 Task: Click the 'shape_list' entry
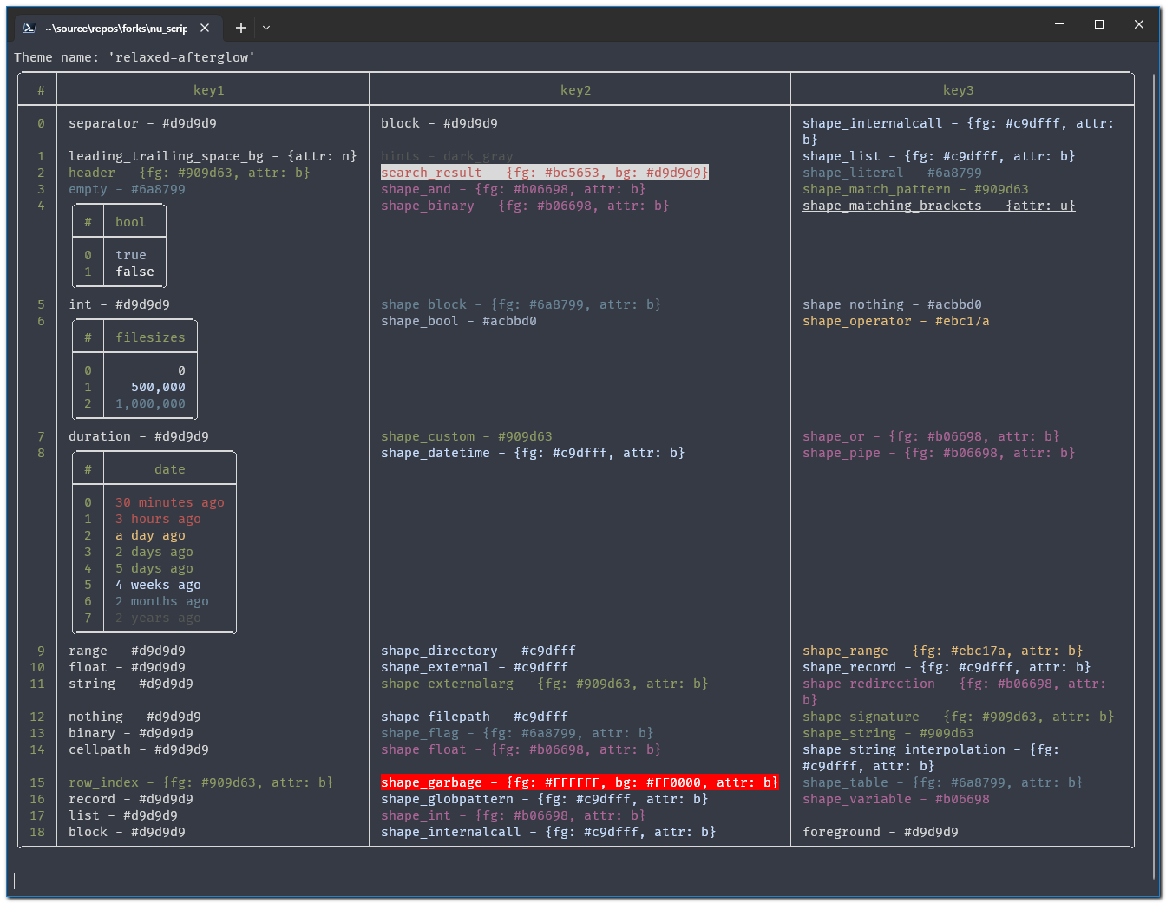pyautogui.click(x=939, y=156)
